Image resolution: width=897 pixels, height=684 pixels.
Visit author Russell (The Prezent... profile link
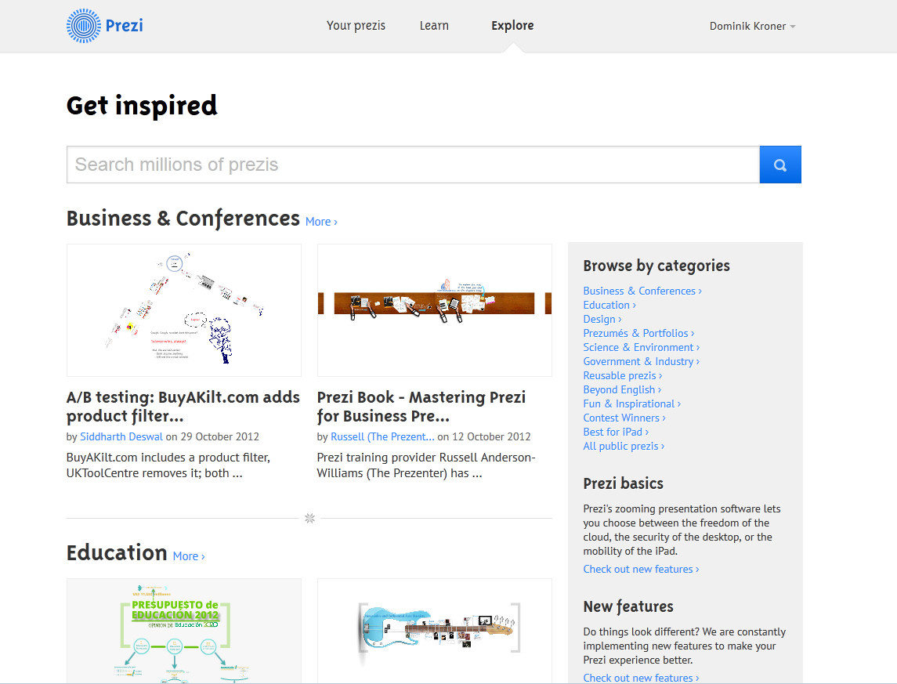pos(382,436)
